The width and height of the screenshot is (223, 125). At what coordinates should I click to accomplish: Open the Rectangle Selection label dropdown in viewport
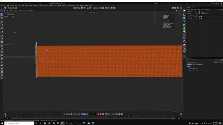pyautogui.click(x=8, y=45)
